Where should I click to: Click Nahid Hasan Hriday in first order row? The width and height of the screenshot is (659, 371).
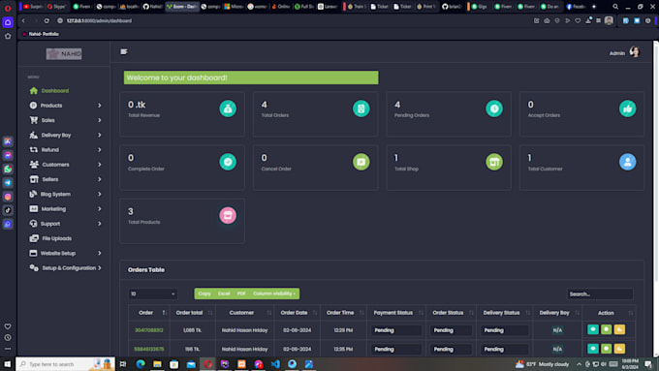[x=244, y=330]
